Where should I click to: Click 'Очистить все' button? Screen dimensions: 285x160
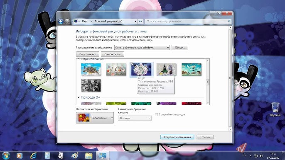tap(113, 54)
